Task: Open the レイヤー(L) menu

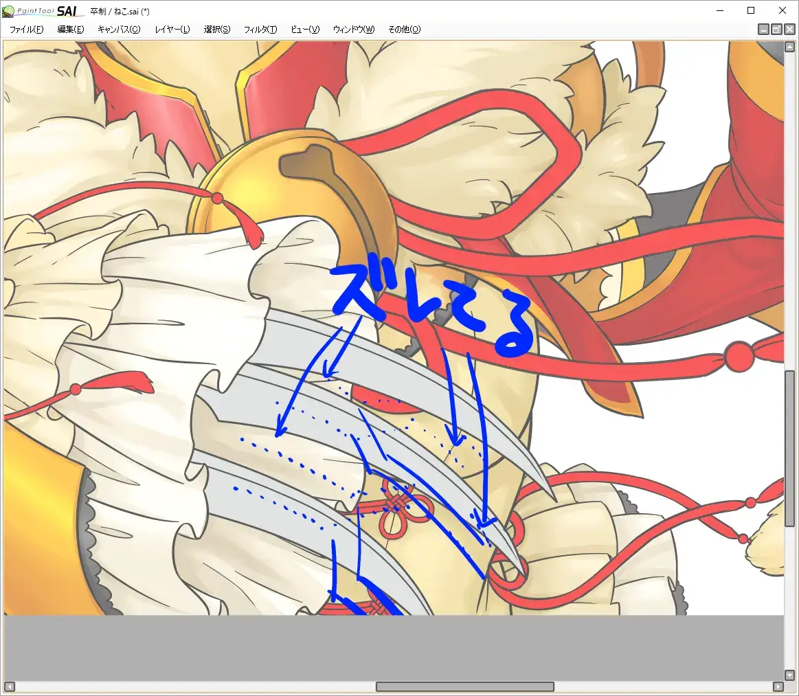Action: [x=172, y=30]
